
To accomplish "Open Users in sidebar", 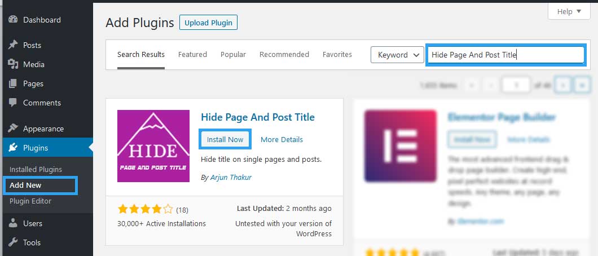I will (33, 224).
